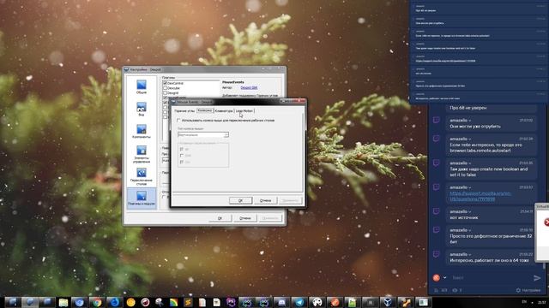Click the Twitch icon beside 'Они могли уже отрубить'
This screenshot has width=549, height=308.
(437, 120)
